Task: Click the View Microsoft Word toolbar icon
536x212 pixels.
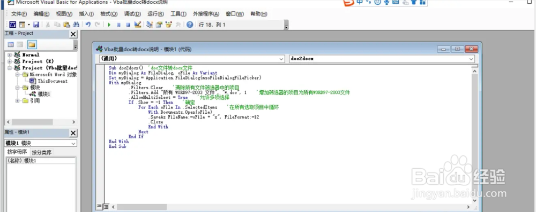Action: (x=13, y=25)
